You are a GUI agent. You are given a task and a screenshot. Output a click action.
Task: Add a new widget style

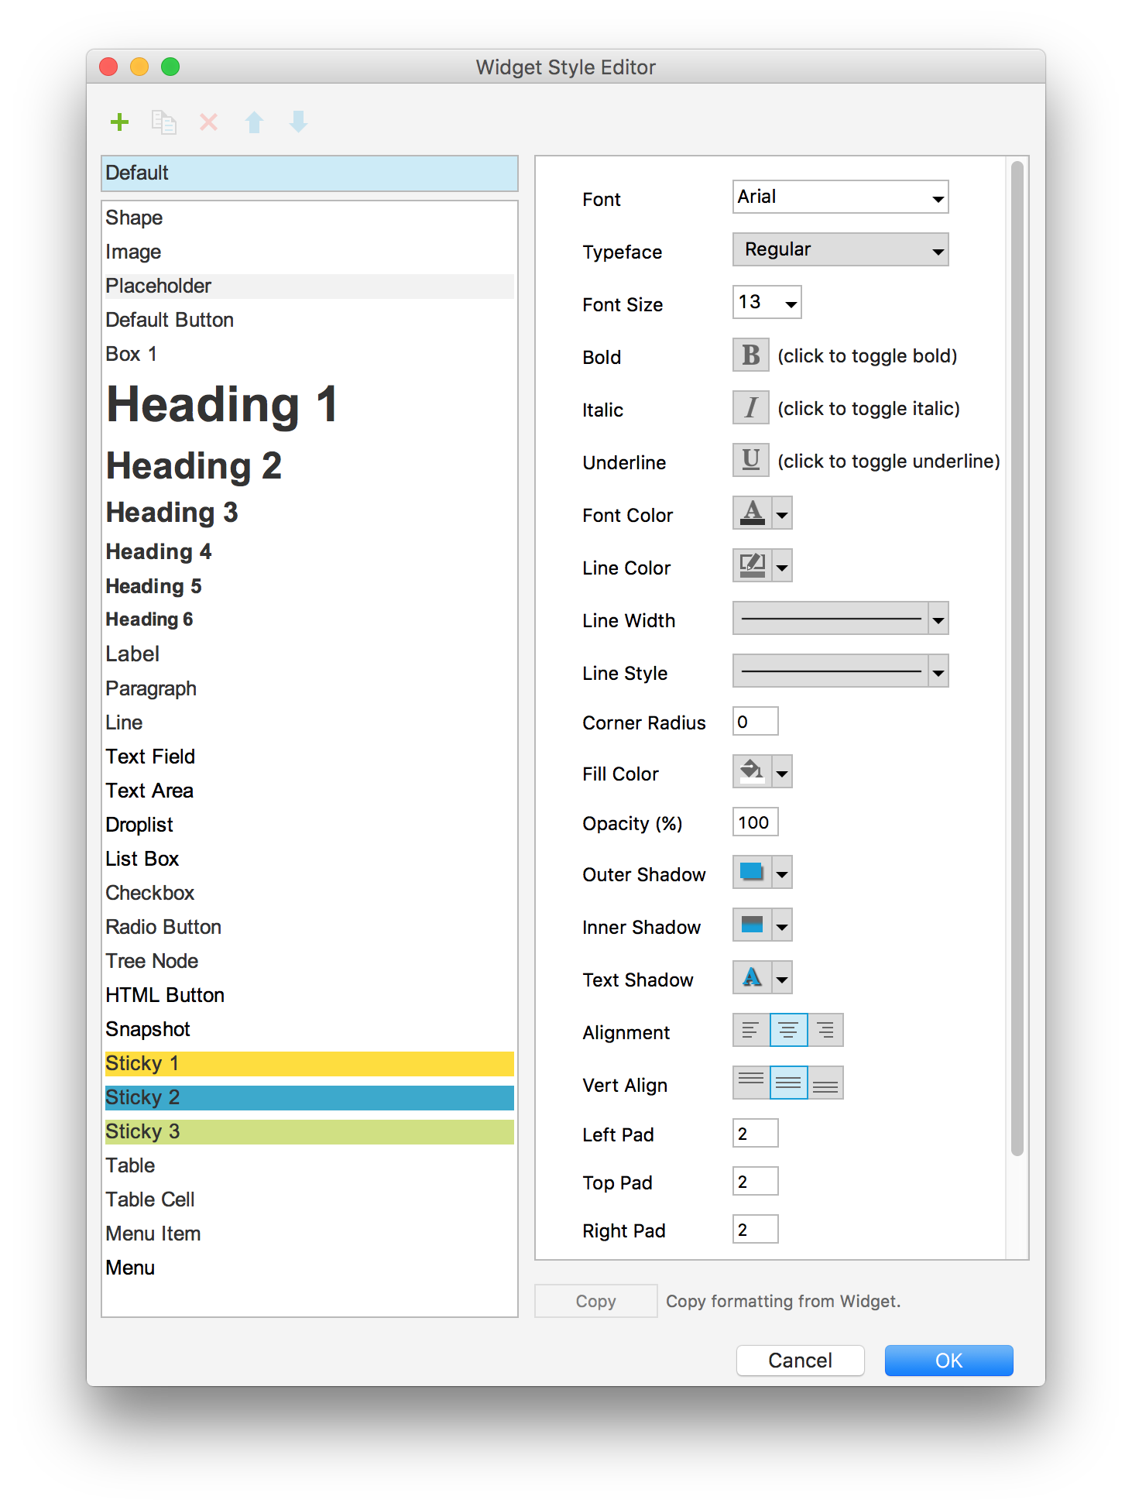click(x=119, y=122)
